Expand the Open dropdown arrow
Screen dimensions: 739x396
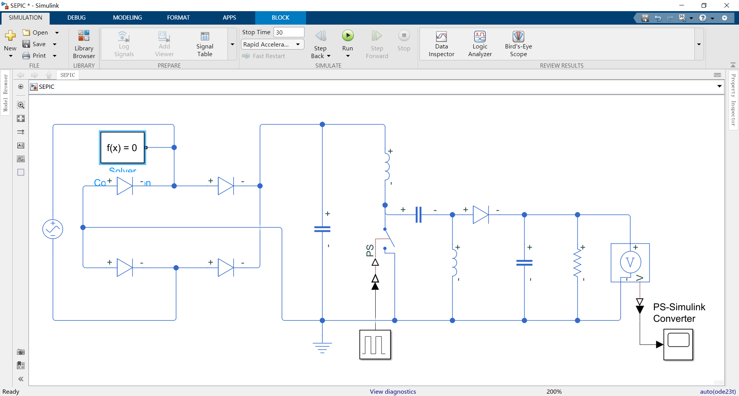click(57, 33)
